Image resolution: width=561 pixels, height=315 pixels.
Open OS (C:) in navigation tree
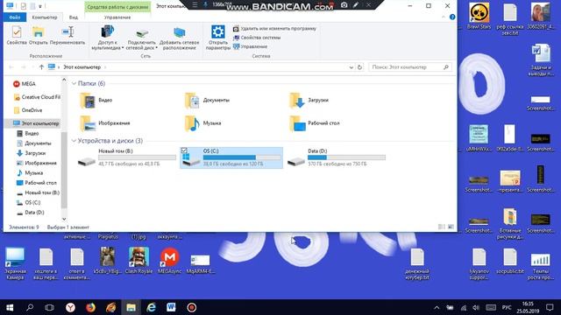(x=28, y=203)
